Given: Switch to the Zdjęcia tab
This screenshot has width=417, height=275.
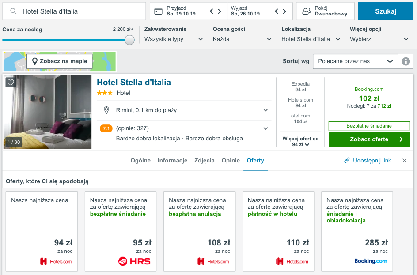Looking at the screenshot, I should pyautogui.click(x=205, y=161).
